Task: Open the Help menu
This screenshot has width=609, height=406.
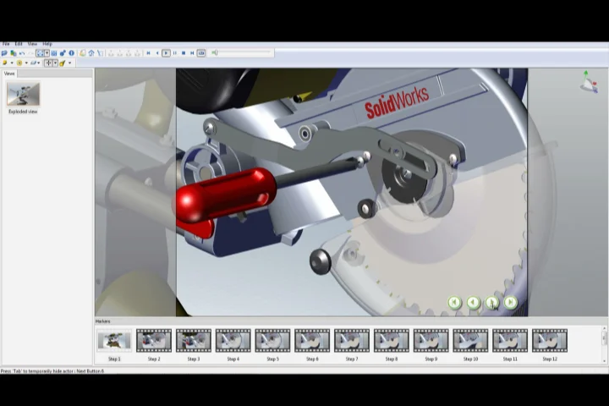Action: pyautogui.click(x=47, y=44)
